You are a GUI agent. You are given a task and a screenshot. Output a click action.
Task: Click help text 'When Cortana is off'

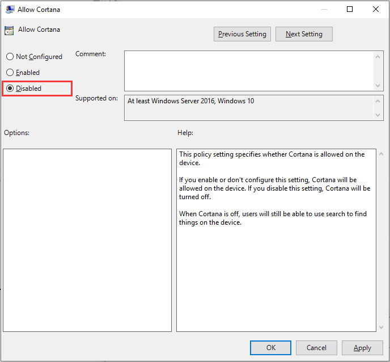209,214
